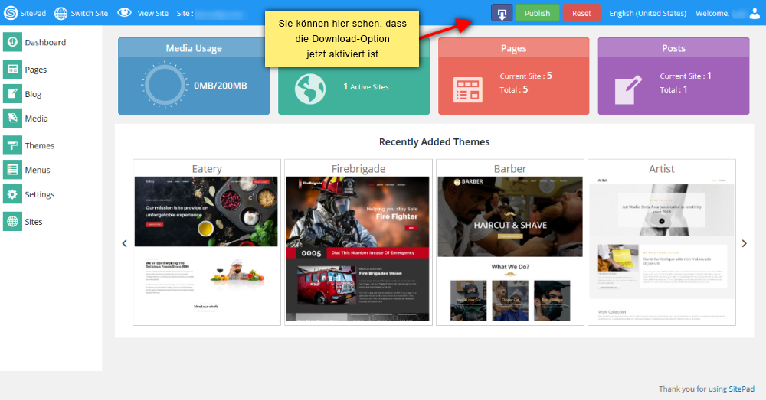The image size is (766, 400).
Task: Open the Welcome user menu
Action: pos(728,13)
